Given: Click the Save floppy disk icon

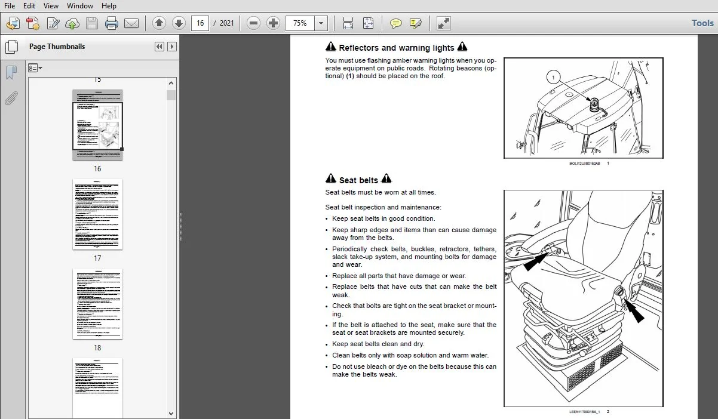Looking at the screenshot, I should click(92, 23).
